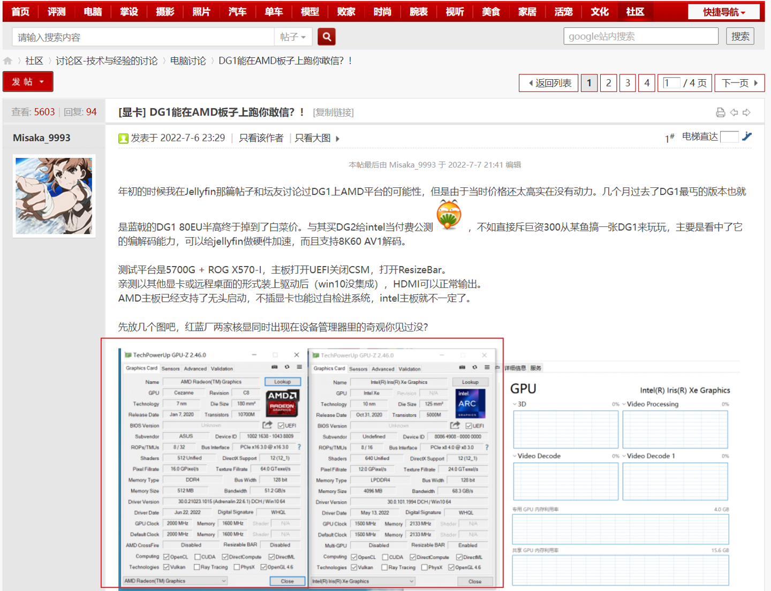Click the fan-waving emoji in the post
The width and height of the screenshot is (771, 591).
[449, 215]
